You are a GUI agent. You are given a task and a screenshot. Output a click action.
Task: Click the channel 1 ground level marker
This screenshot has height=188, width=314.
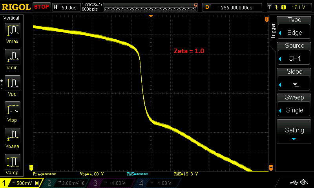(31, 168)
